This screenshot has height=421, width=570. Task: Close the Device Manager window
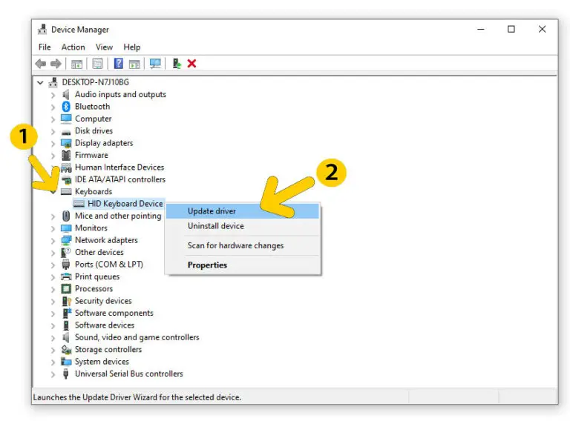tap(542, 30)
